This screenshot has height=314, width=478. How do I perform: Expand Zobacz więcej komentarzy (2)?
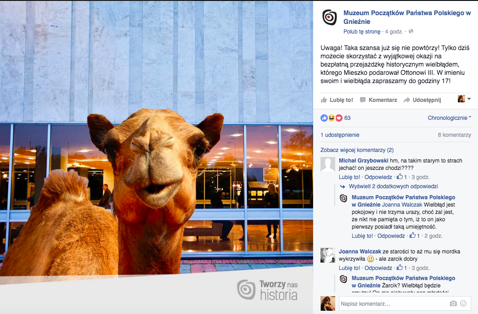(x=357, y=150)
